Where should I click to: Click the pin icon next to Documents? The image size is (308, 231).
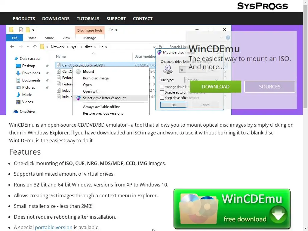(47, 80)
